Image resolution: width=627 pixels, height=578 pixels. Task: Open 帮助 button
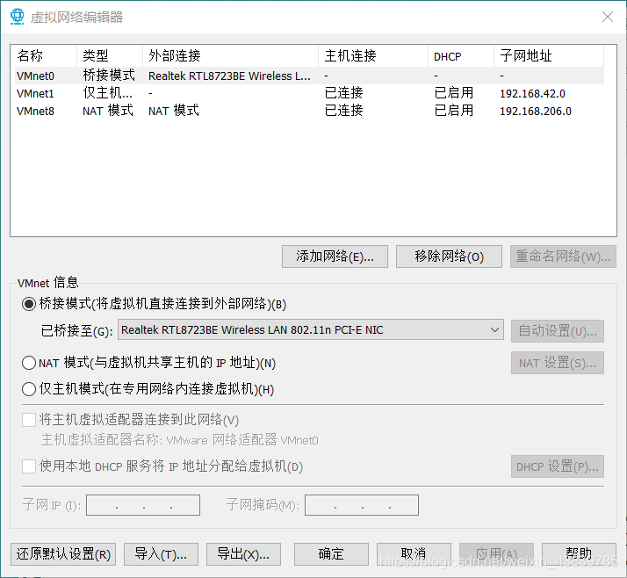click(579, 554)
